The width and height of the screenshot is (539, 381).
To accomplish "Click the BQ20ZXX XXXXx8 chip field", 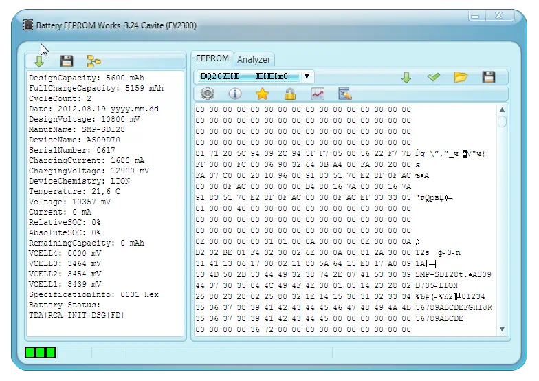I will coord(248,76).
